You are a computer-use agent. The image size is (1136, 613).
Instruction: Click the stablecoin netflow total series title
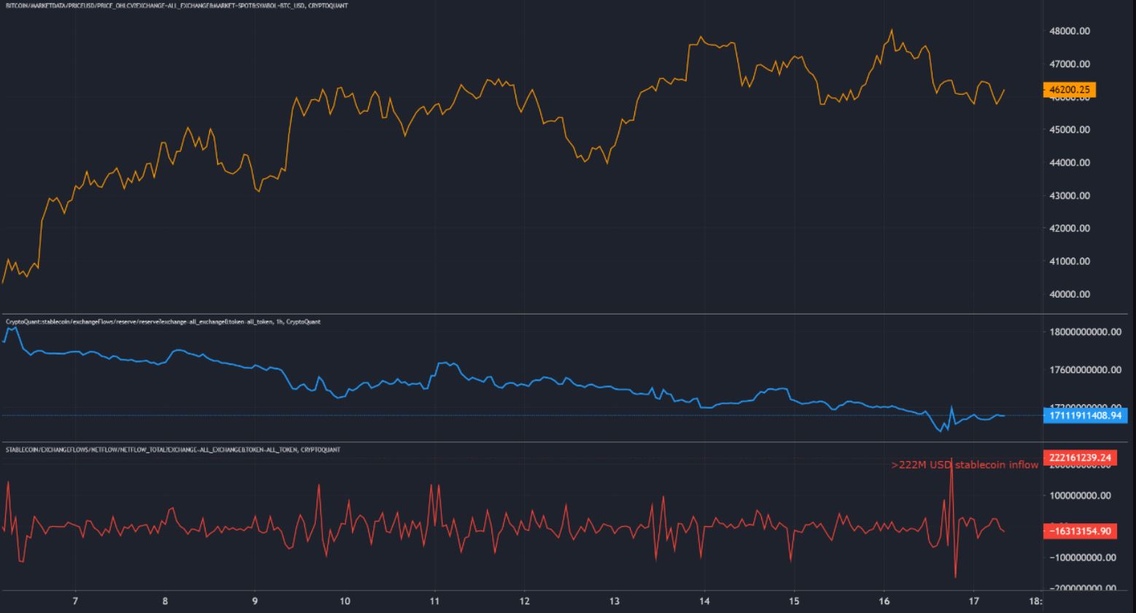point(172,450)
